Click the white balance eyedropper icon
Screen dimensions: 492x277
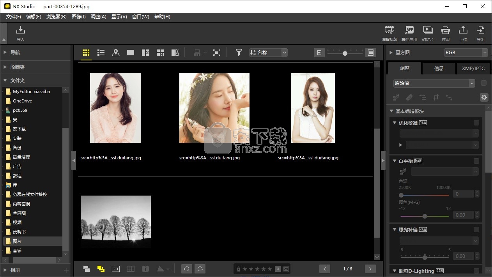click(x=403, y=171)
